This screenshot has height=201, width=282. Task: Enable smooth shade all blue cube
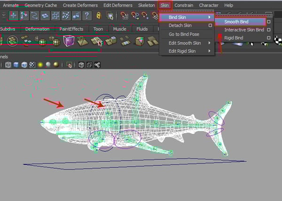click(x=16, y=65)
